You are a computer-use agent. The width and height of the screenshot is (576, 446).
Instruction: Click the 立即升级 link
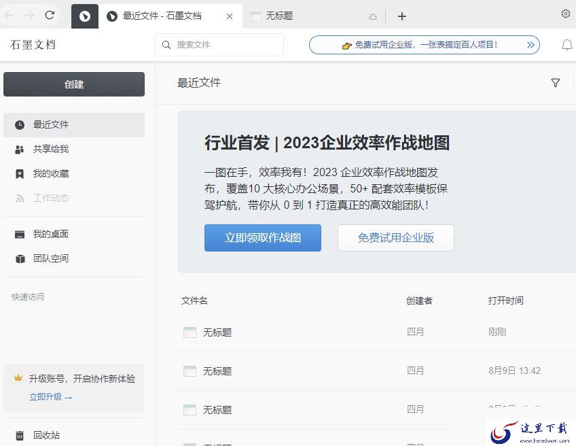51,397
